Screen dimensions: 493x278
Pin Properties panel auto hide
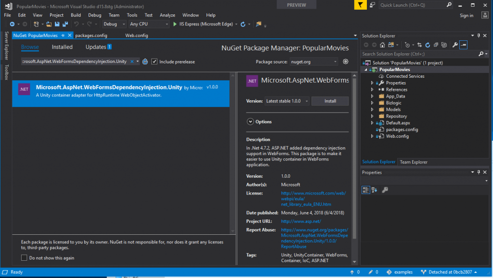(x=479, y=172)
